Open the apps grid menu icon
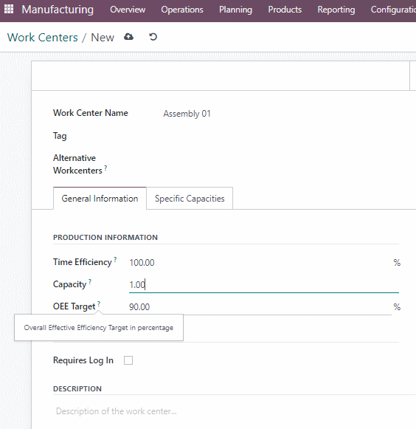Viewport: 416px width, 429px height. coord(9,9)
